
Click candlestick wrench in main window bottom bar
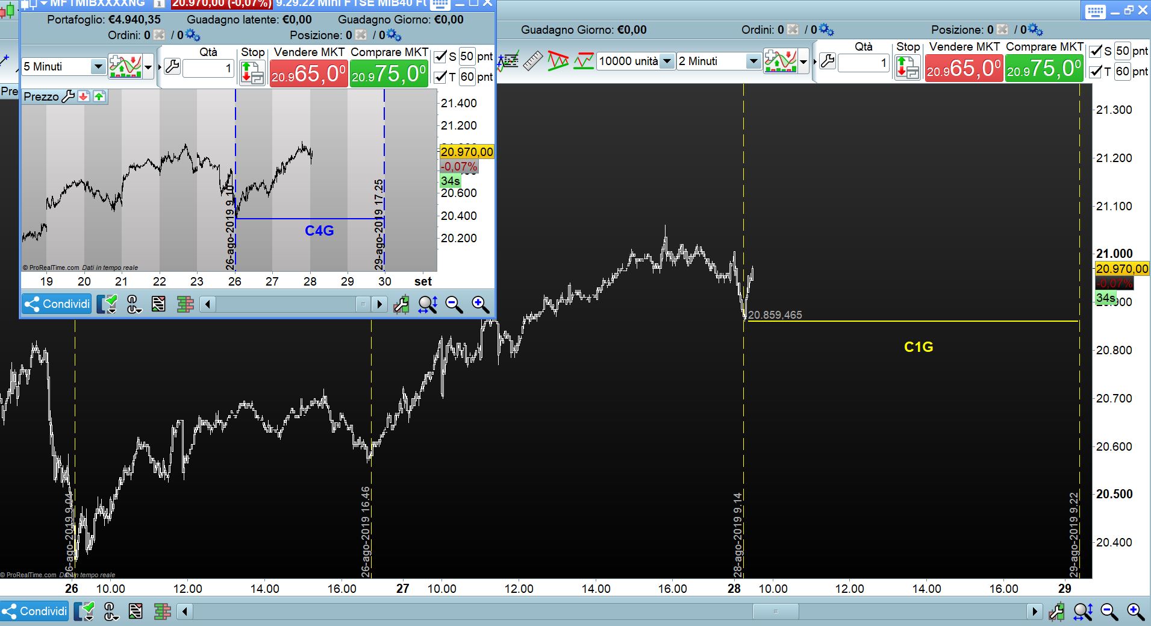click(1056, 612)
